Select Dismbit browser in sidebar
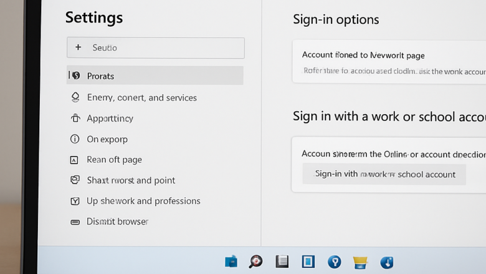This screenshot has width=486, height=274. click(x=118, y=222)
